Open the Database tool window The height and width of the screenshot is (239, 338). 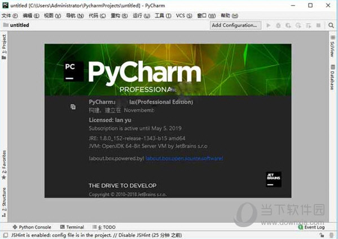[332, 77]
